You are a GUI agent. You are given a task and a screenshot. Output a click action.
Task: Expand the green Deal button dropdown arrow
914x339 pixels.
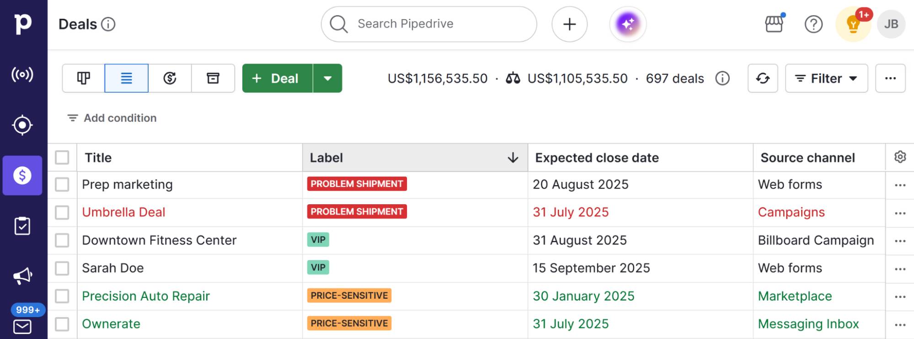[327, 78]
